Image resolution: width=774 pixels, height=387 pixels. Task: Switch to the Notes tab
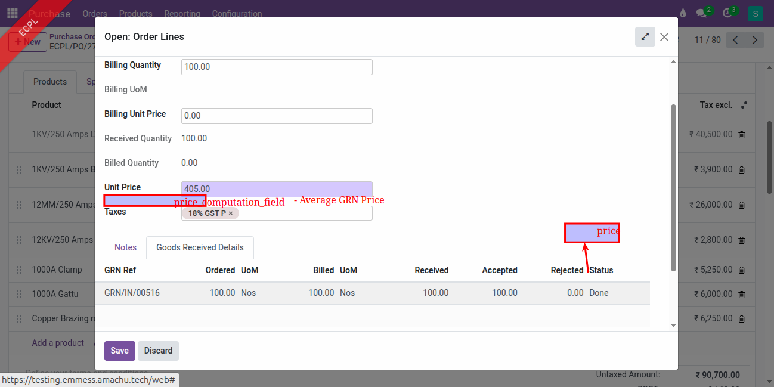click(125, 247)
